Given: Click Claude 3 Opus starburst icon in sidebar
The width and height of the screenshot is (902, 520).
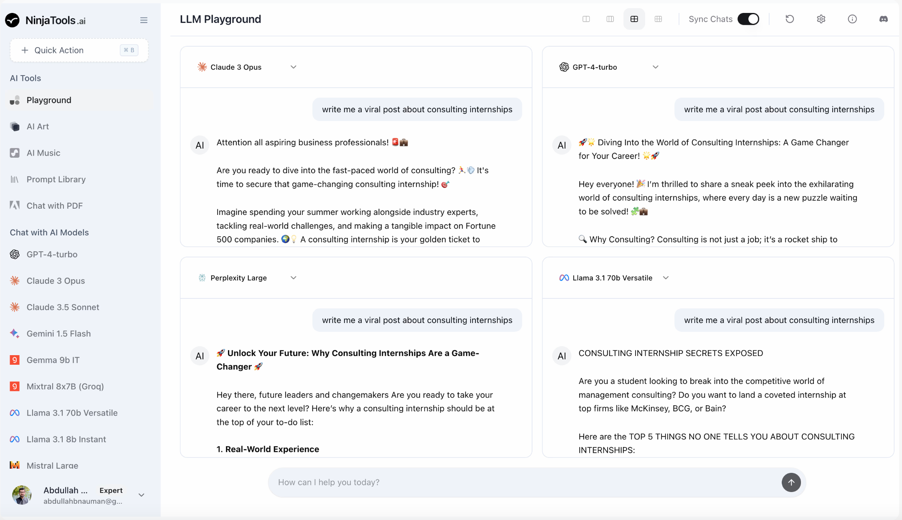Looking at the screenshot, I should [15, 280].
